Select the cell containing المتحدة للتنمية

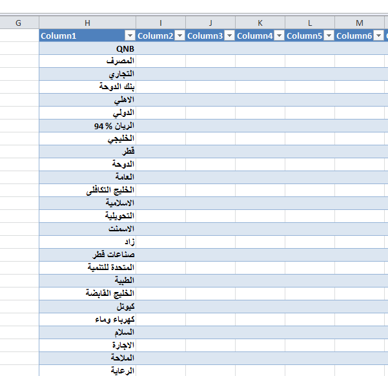[x=87, y=267]
